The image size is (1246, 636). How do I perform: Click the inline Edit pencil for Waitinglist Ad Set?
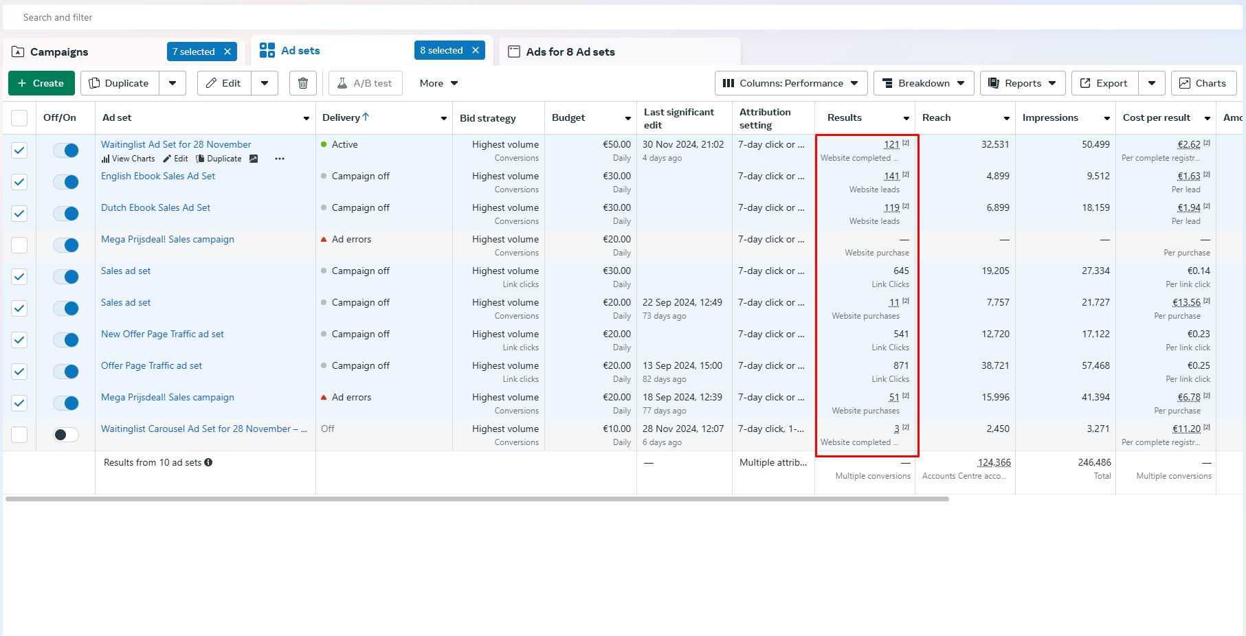coord(175,159)
